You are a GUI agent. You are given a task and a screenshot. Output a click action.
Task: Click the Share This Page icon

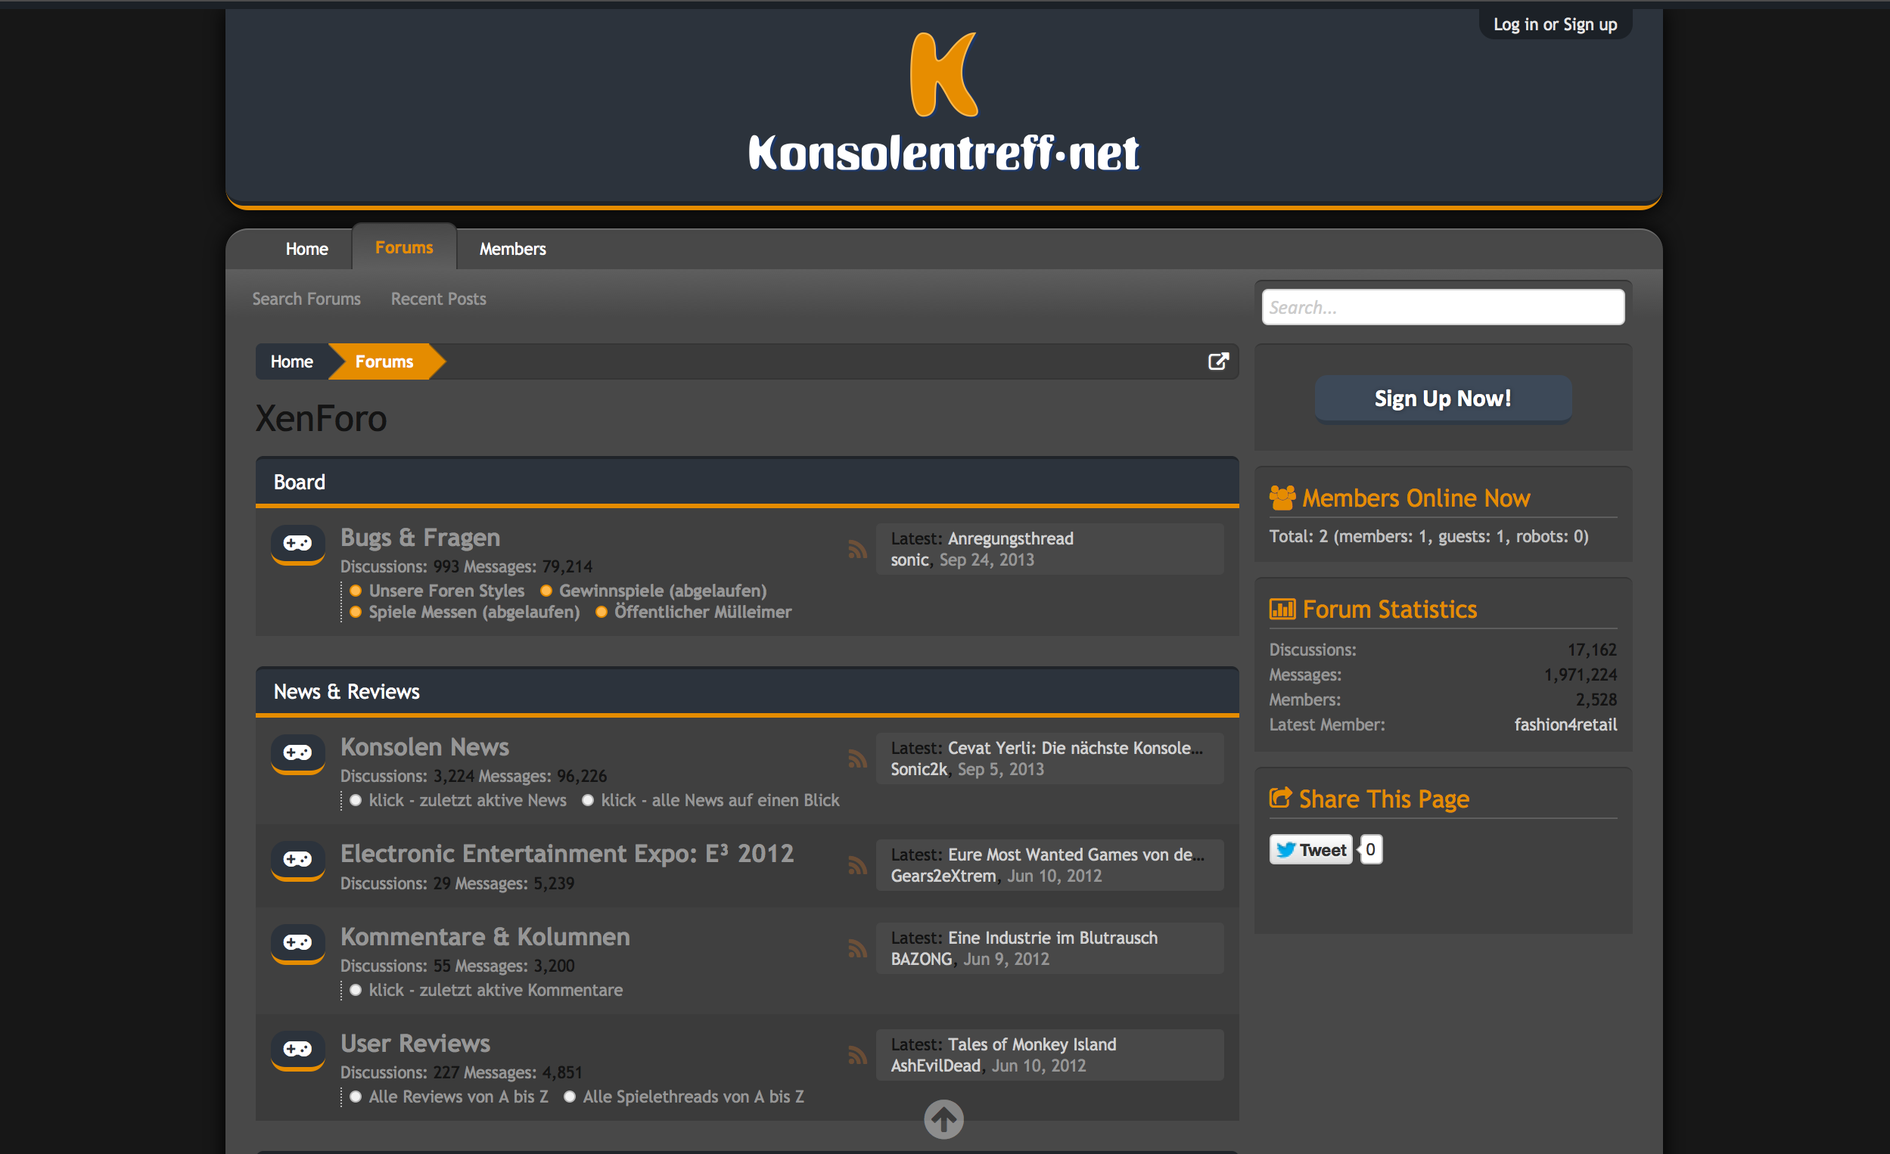(1280, 798)
